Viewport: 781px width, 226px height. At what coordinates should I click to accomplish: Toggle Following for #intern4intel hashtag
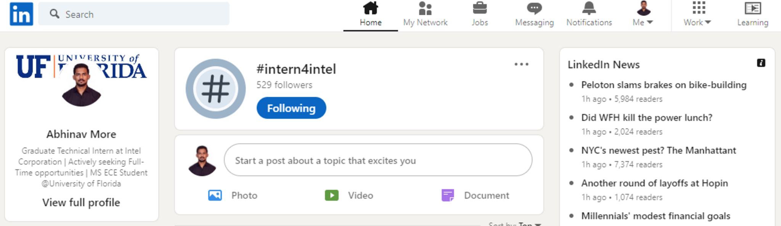click(x=291, y=108)
